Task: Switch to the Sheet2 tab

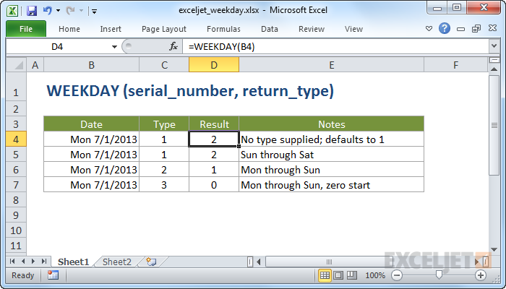Action: pyautogui.click(x=117, y=262)
